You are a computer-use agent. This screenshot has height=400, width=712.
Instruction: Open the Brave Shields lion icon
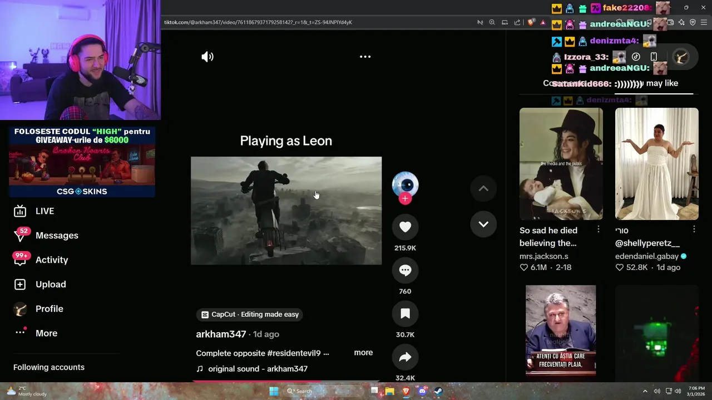pyautogui.click(x=531, y=22)
